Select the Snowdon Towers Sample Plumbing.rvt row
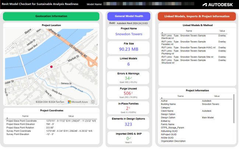The width and height of the screenshot is (239, 149). pyautogui.click(x=194, y=52)
